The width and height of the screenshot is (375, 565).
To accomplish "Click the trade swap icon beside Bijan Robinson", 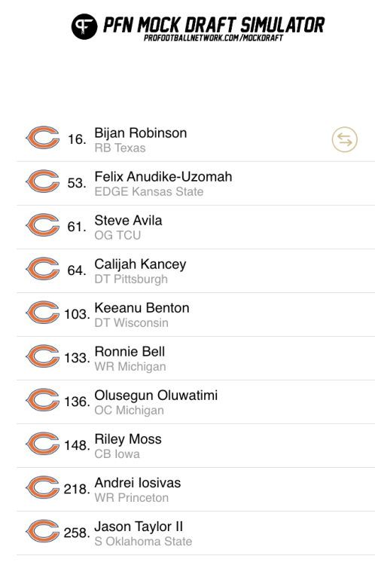I will [344, 139].
